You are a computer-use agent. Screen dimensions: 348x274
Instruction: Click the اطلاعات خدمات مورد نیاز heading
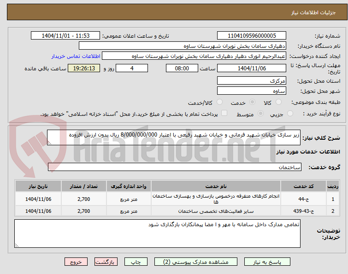click(308, 152)
